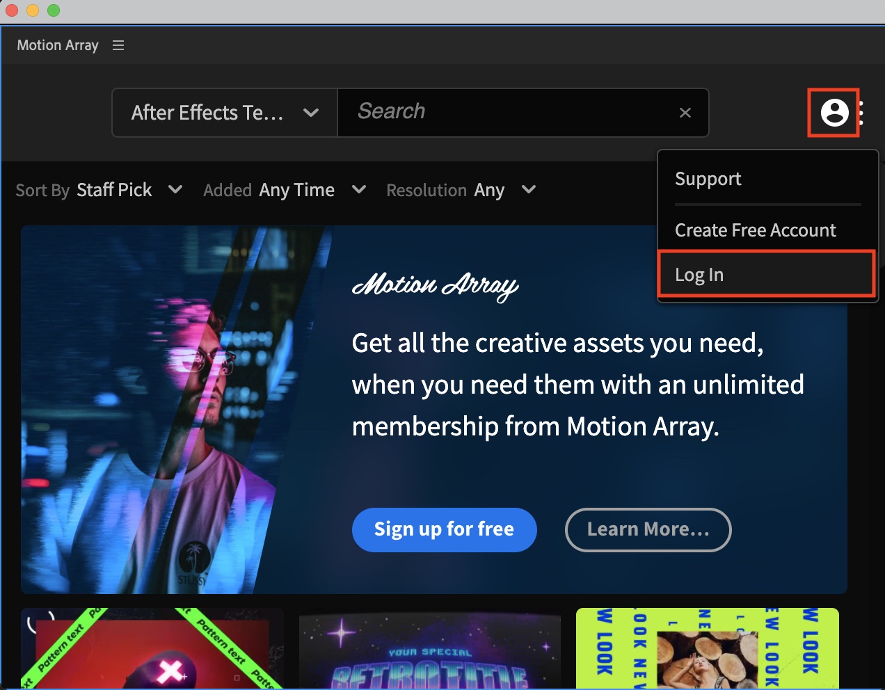
Task: Click the green macOS fullscreen window button
Action: tap(54, 10)
